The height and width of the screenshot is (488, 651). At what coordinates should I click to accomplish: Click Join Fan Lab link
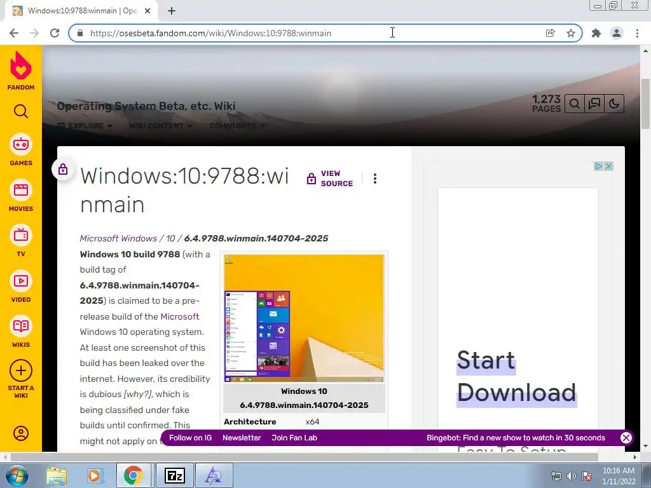(294, 438)
